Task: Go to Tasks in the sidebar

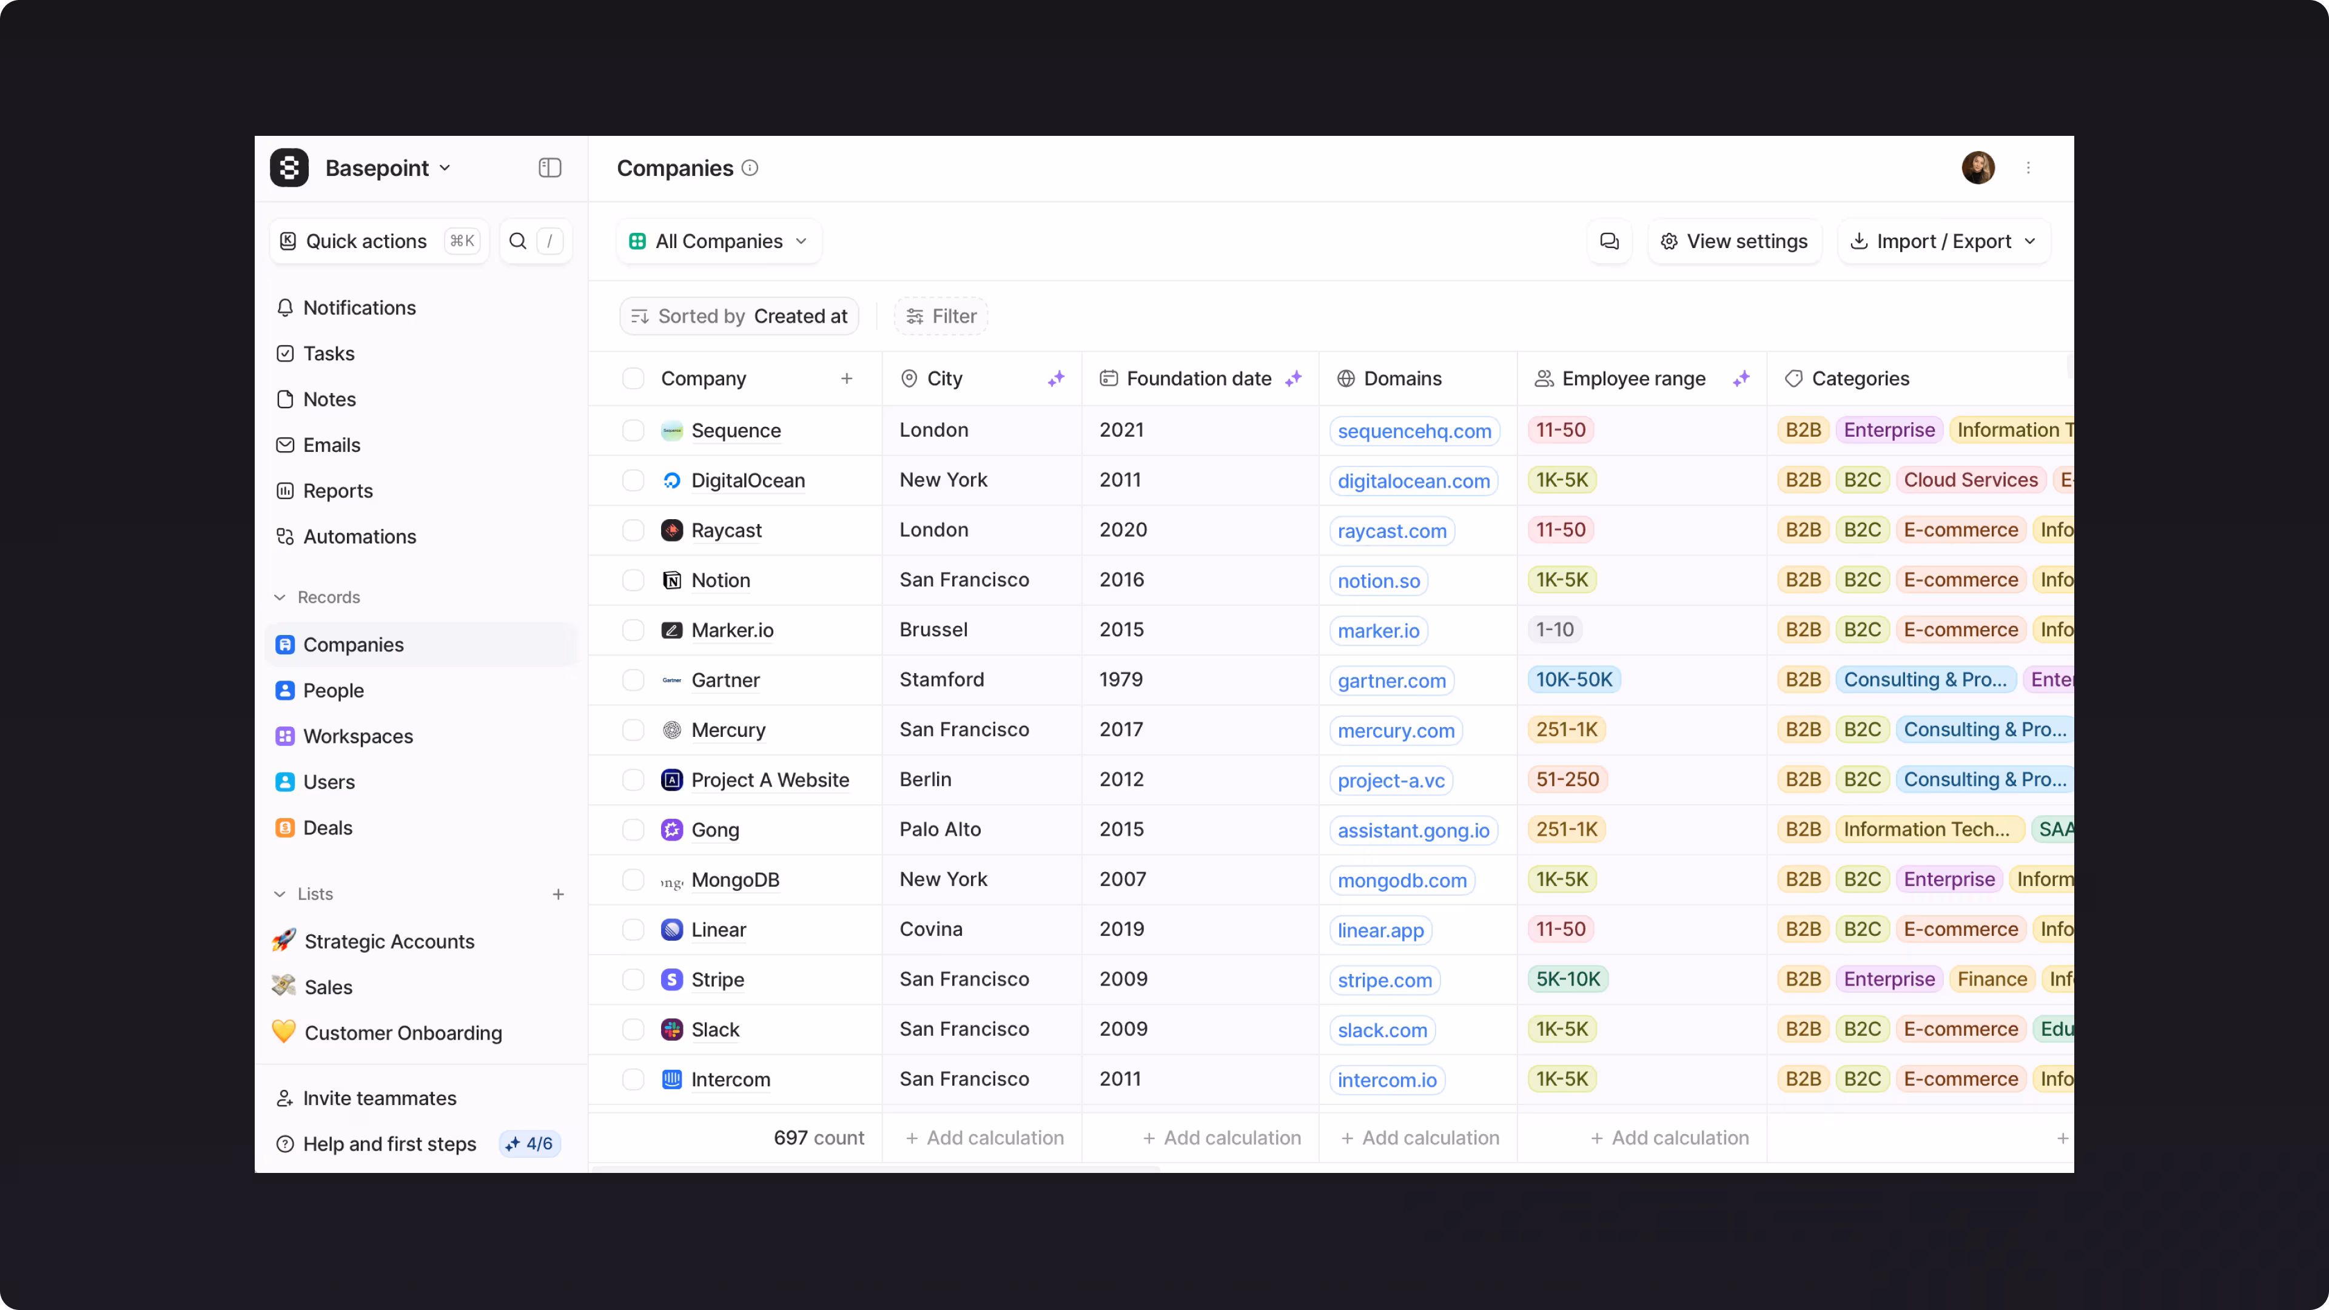Action: pos(422,354)
